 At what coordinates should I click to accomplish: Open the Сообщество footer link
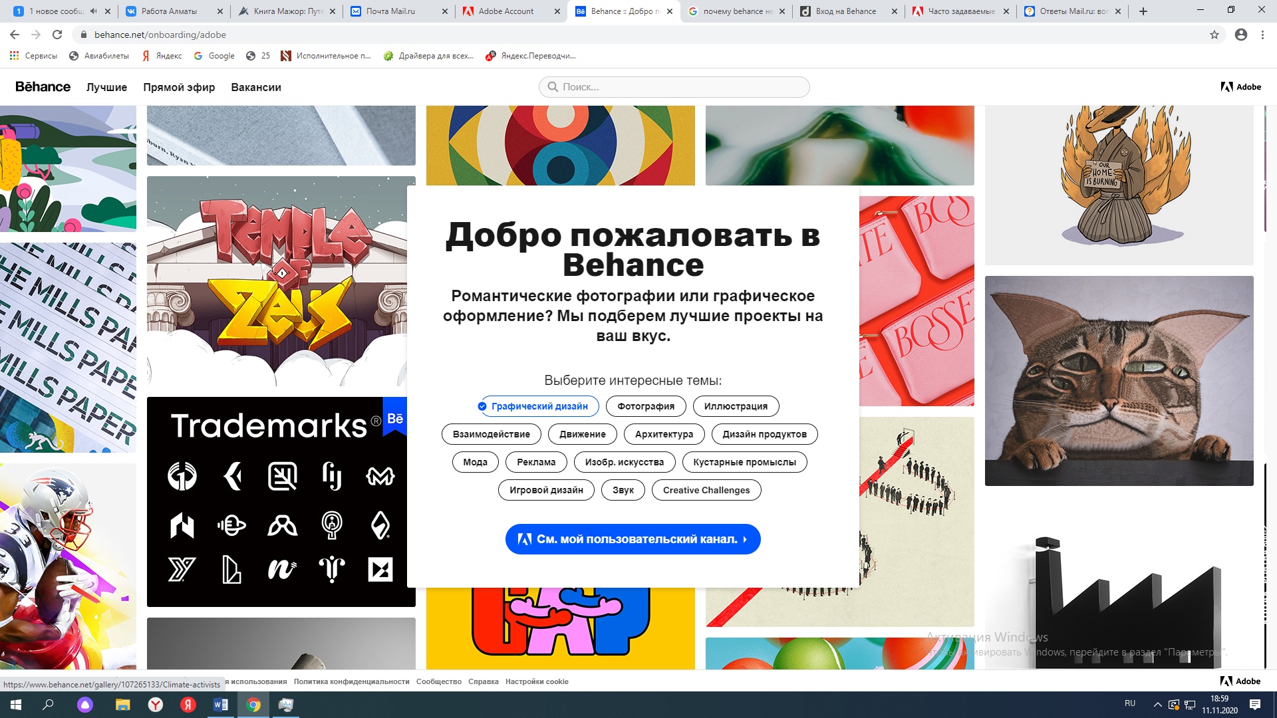[x=439, y=681]
